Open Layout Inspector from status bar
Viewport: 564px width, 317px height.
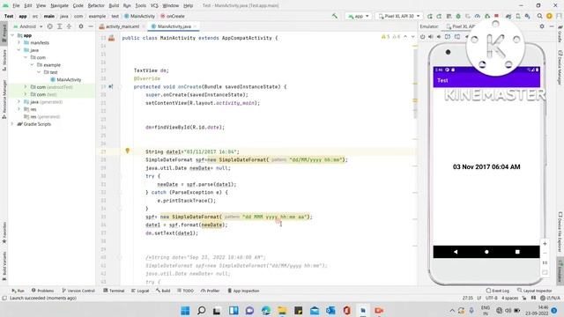click(535, 291)
